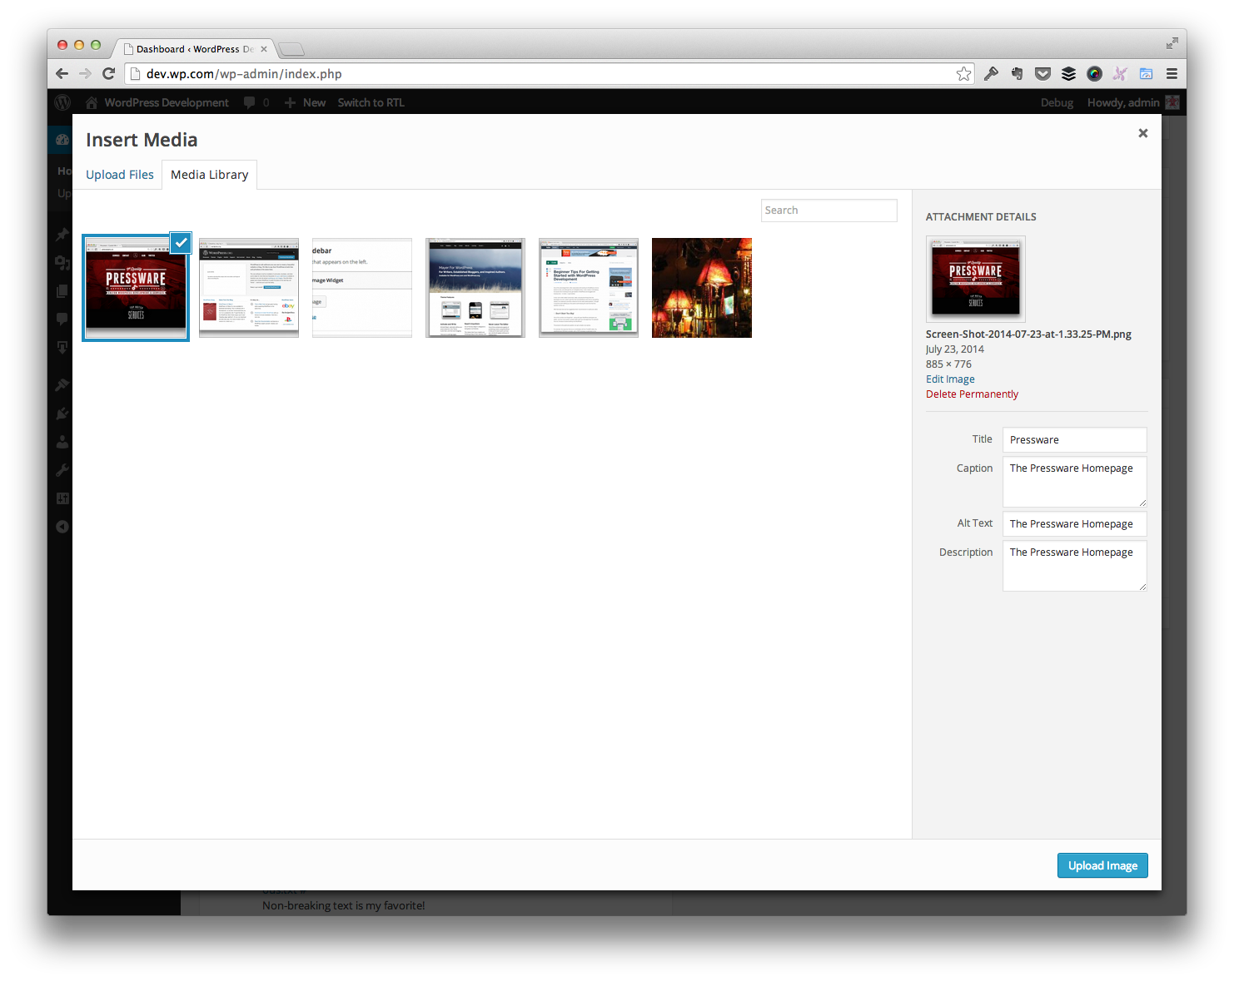Open Appearance with the paintbrush icon
Image resolution: width=1234 pixels, height=981 pixels.
tap(62, 384)
